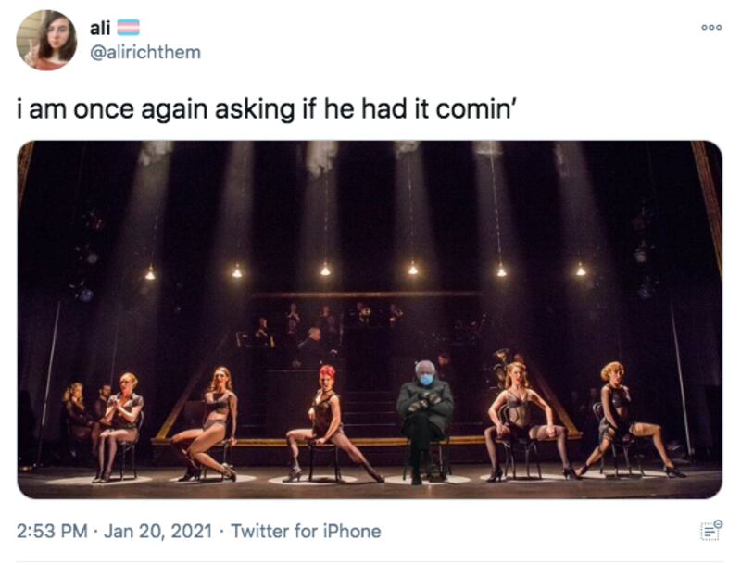Open the three-dot more options menu

click(x=711, y=27)
